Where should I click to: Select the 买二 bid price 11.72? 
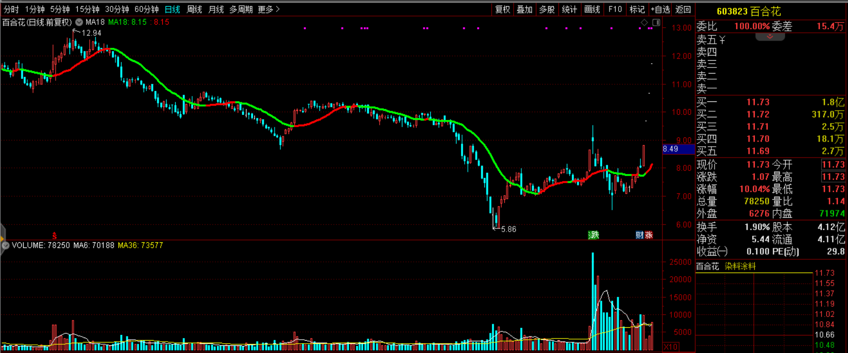coord(758,114)
